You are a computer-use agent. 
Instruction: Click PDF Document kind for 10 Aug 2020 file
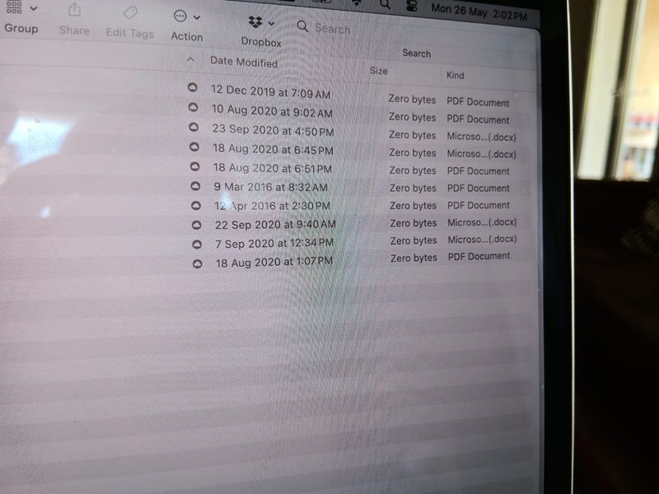(x=478, y=119)
